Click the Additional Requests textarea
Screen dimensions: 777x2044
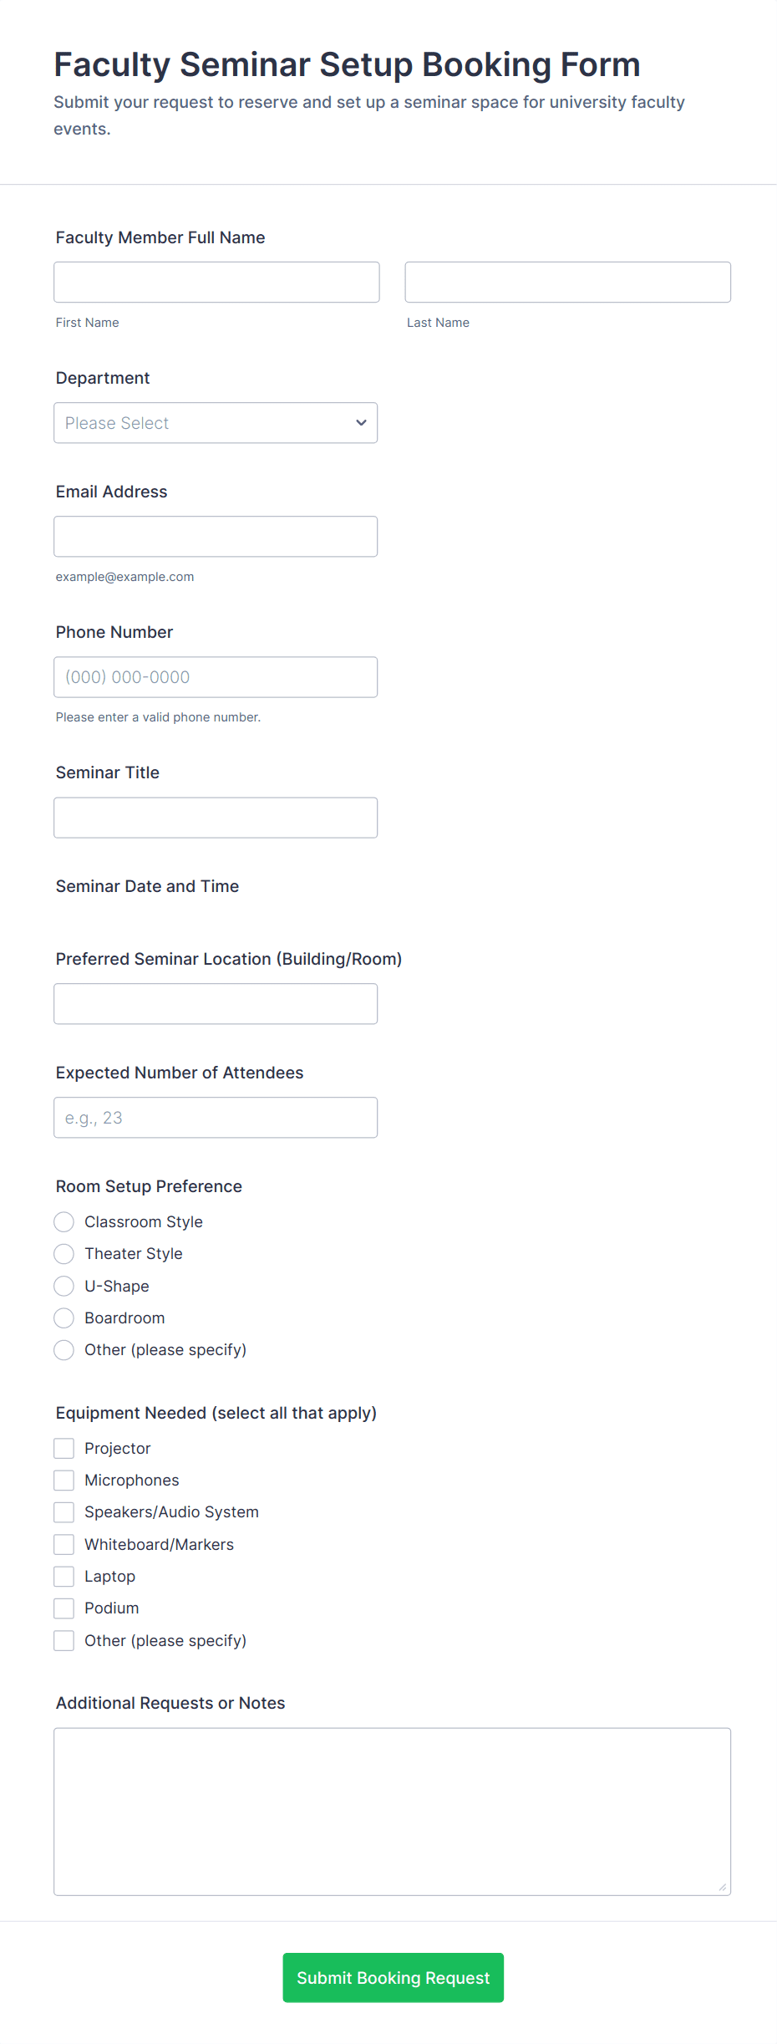tap(392, 1812)
